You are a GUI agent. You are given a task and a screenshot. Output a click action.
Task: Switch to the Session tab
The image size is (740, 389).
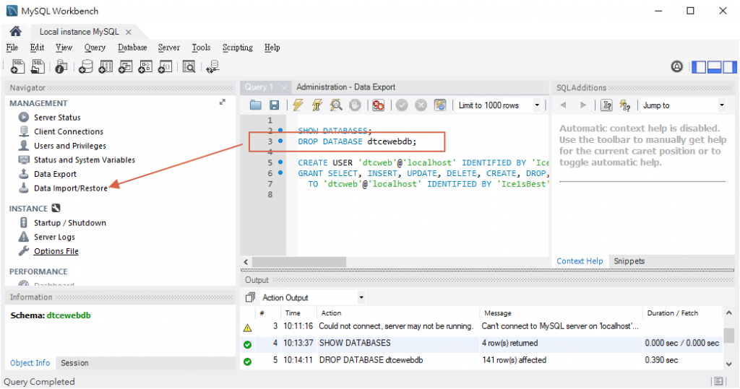(74, 363)
